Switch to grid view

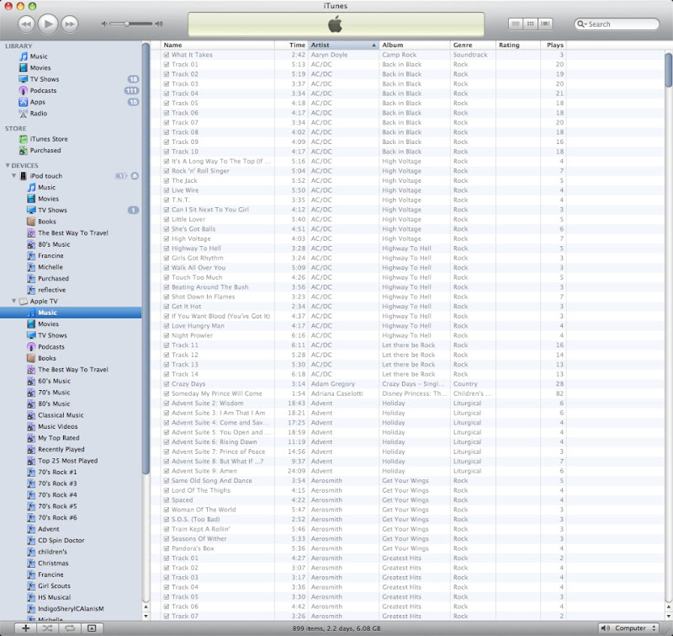point(530,24)
